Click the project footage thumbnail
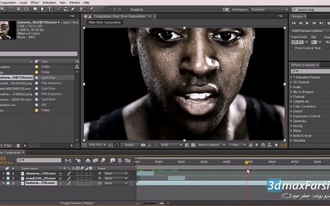 pos(8,30)
